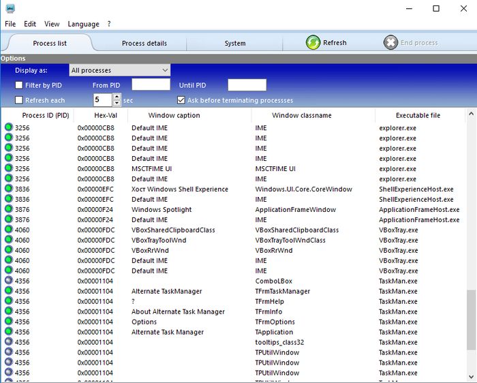Toggle the Refresh each checkbox
The image size is (477, 383).
pyautogui.click(x=19, y=100)
